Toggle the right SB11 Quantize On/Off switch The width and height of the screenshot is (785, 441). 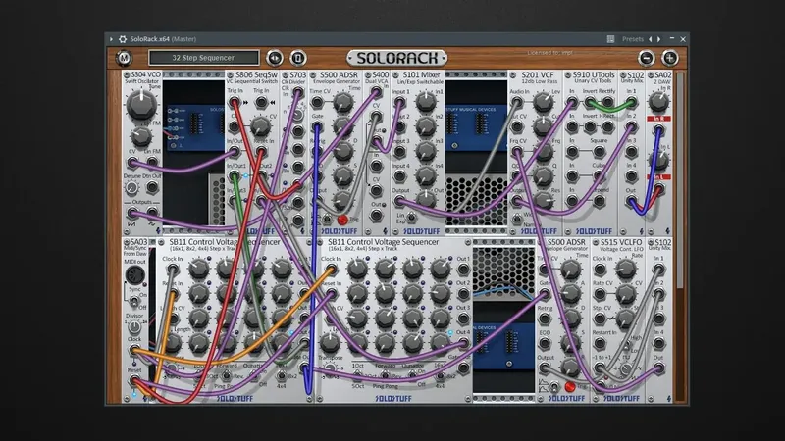(413, 374)
